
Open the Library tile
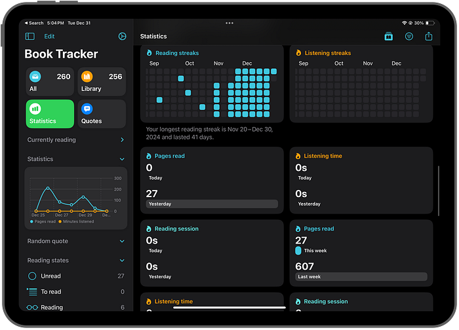coord(102,82)
